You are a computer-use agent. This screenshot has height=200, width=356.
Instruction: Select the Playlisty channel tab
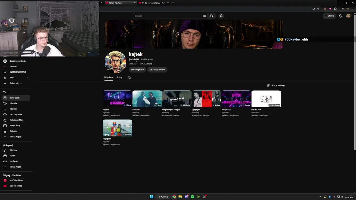coord(108,77)
